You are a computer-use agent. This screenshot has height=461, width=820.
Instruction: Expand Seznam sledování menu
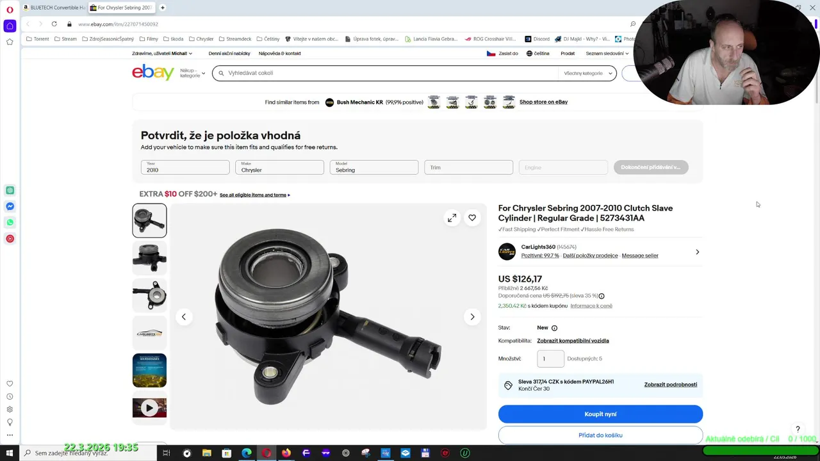click(607, 53)
